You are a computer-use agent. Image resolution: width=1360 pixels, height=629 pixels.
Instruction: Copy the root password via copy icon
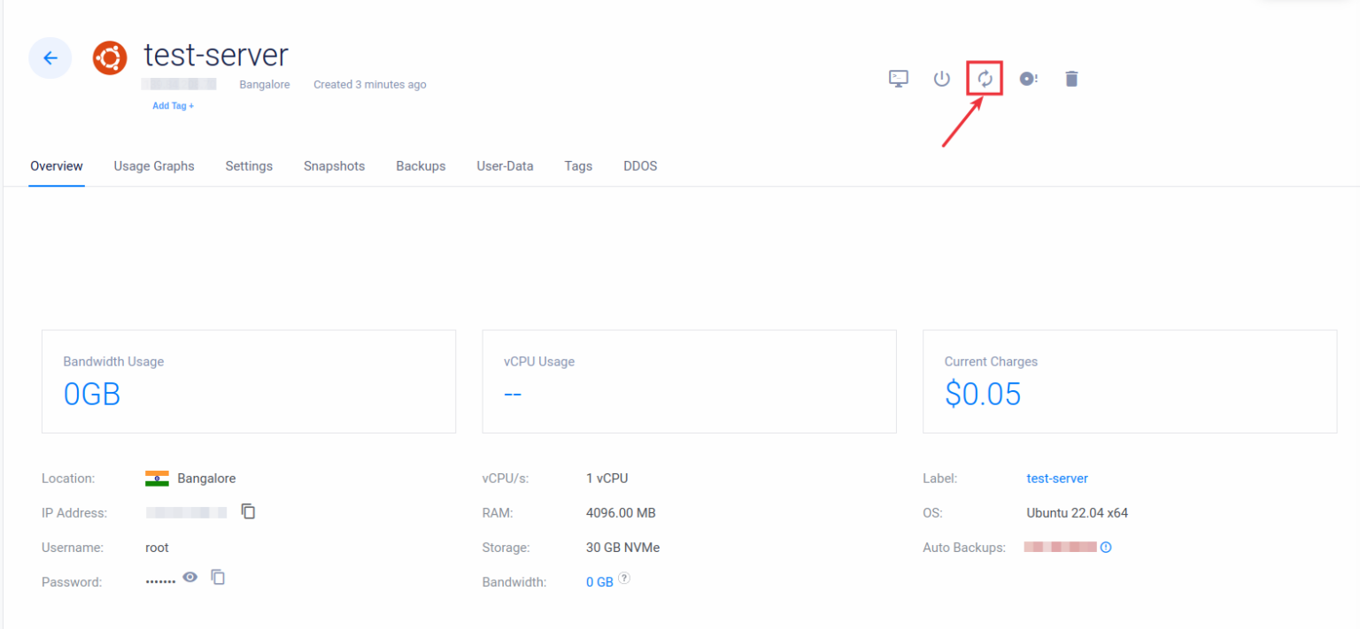click(x=218, y=577)
